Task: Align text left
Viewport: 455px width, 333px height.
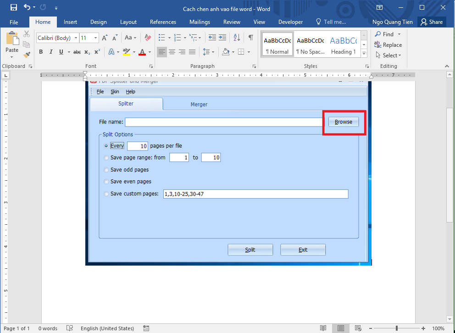Action: [162, 52]
